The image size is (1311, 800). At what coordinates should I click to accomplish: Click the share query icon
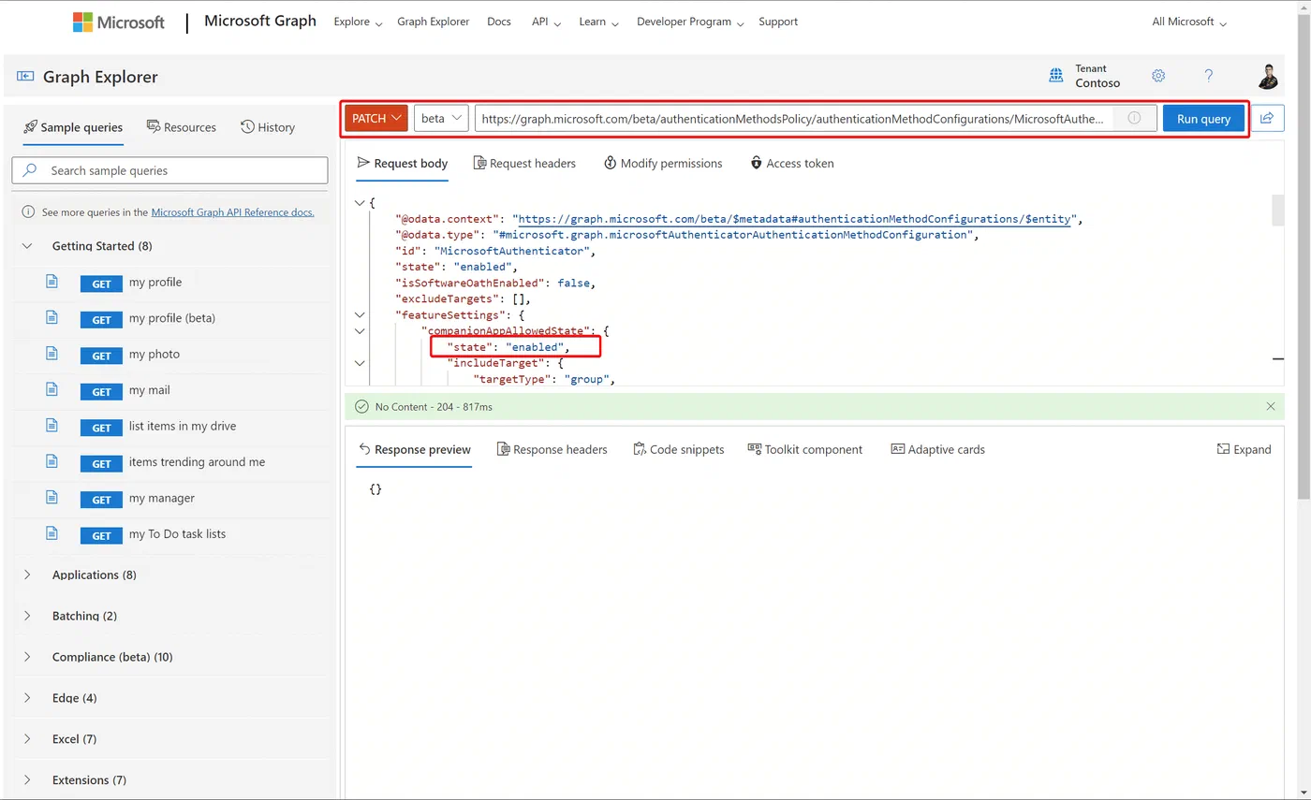pyautogui.click(x=1267, y=118)
